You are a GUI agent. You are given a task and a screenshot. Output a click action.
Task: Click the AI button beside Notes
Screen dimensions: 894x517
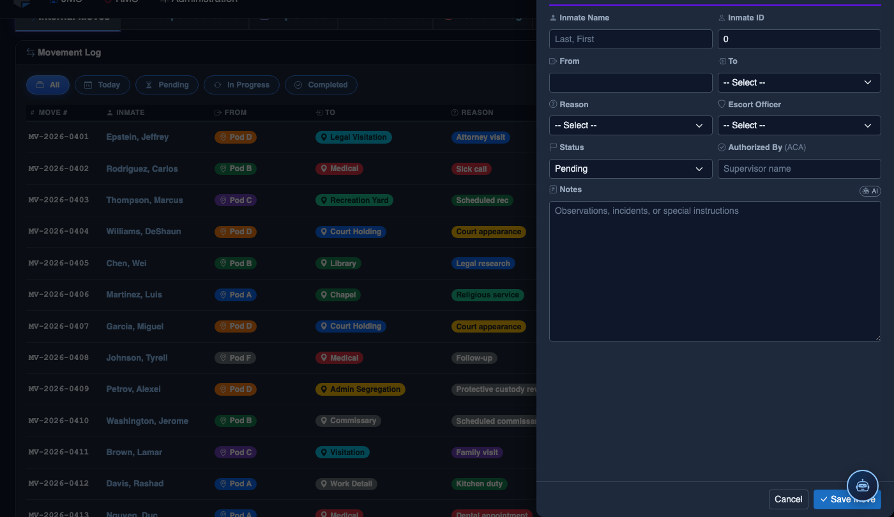point(870,191)
